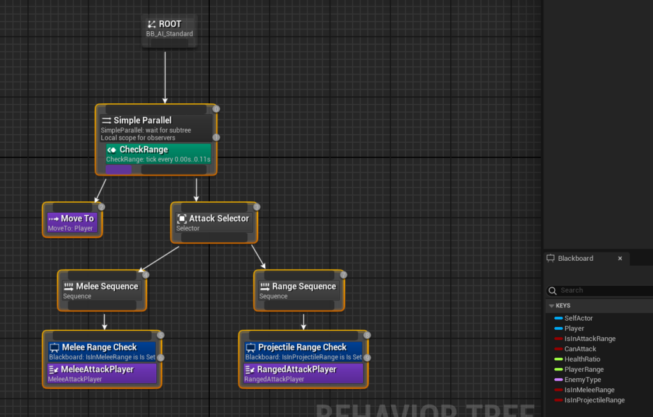Click the Range Sequence node icon
The image size is (653, 417).
pyautogui.click(x=265, y=287)
